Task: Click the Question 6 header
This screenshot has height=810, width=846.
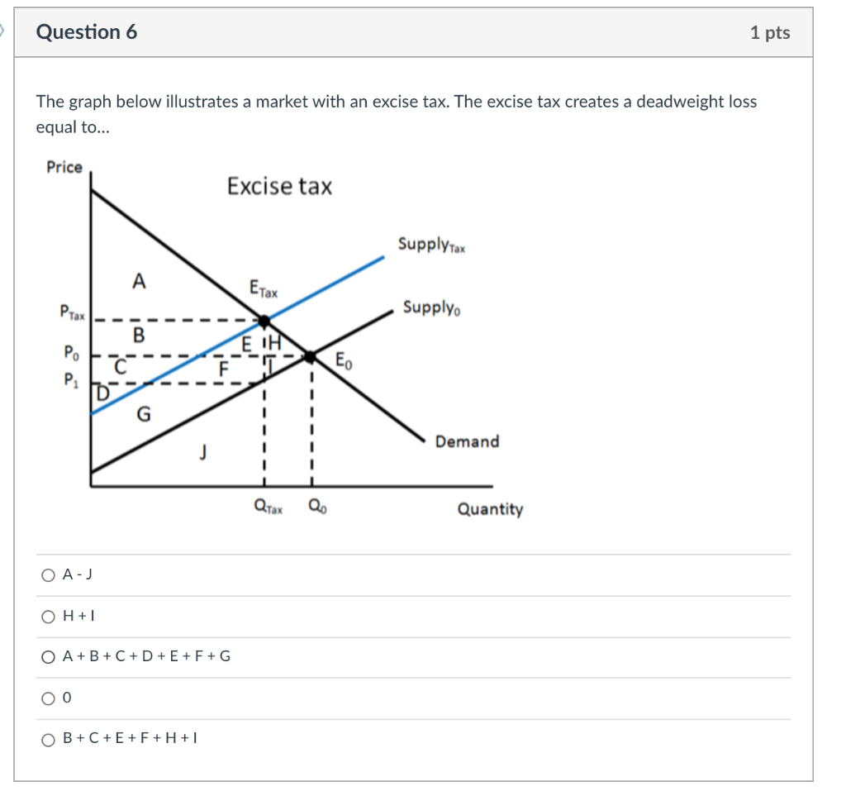Action: click(x=85, y=32)
